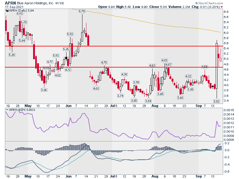
Task: Click the 3.52 low price label
Action: click(x=216, y=101)
